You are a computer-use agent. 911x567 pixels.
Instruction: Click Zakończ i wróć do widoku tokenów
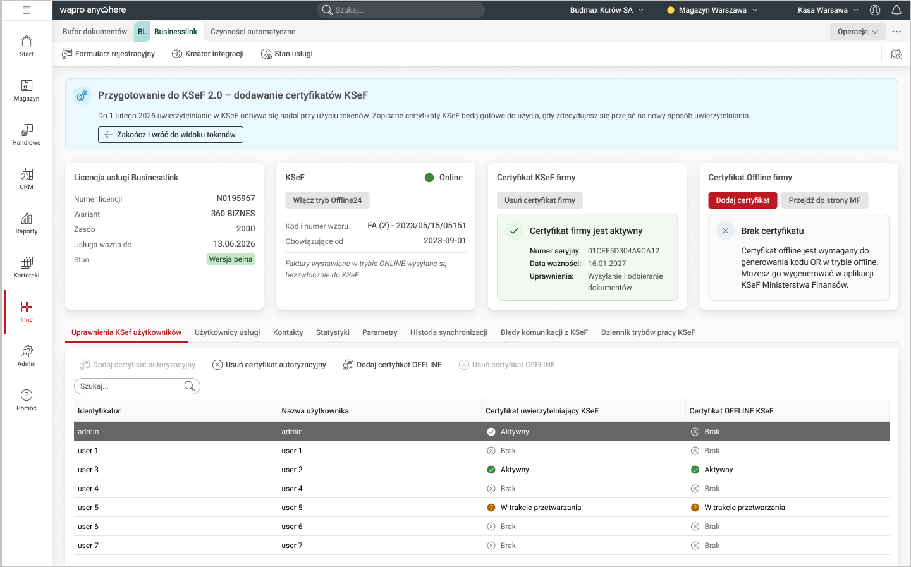(x=171, y=135)
